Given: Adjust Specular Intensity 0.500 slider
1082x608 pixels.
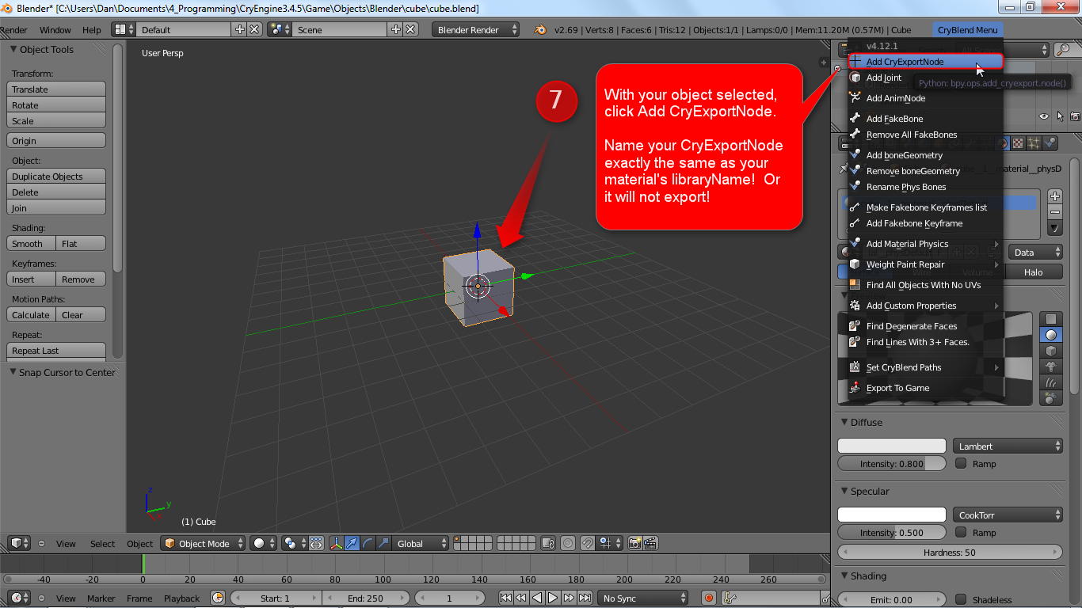Looking at the screenshot, I should (x=892, y=533).
